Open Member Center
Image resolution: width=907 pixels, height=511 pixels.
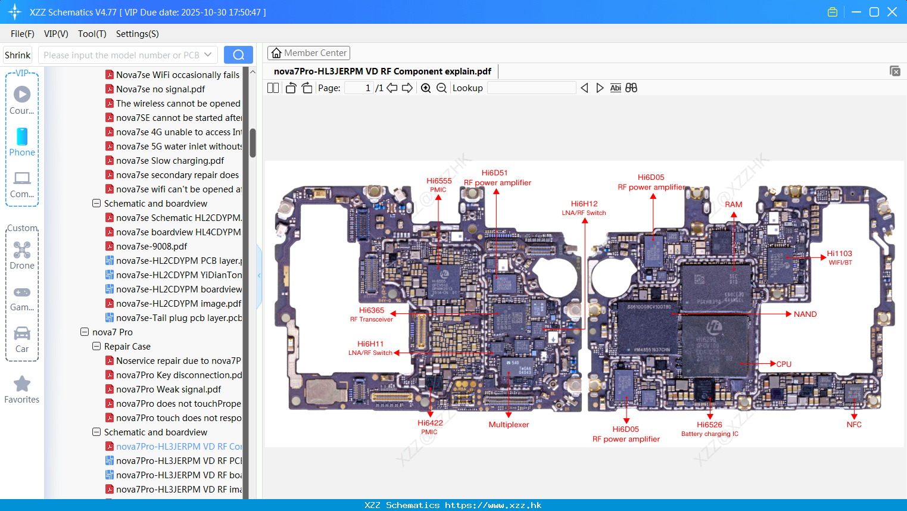pos(308,53)
